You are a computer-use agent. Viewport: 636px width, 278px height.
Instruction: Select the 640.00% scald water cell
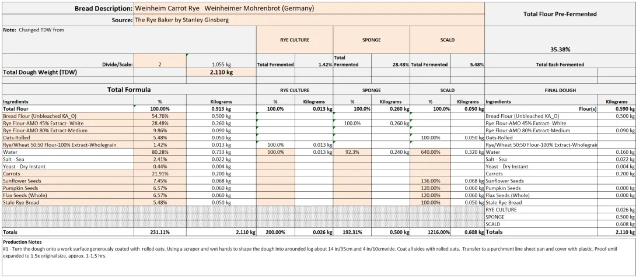click(x=429, y=152)
